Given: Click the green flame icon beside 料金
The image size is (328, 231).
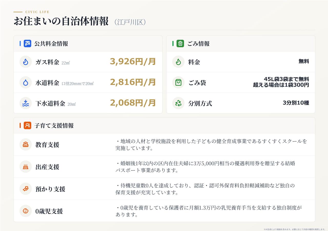Looking at the screenshot, I should (x=178, y=62).
